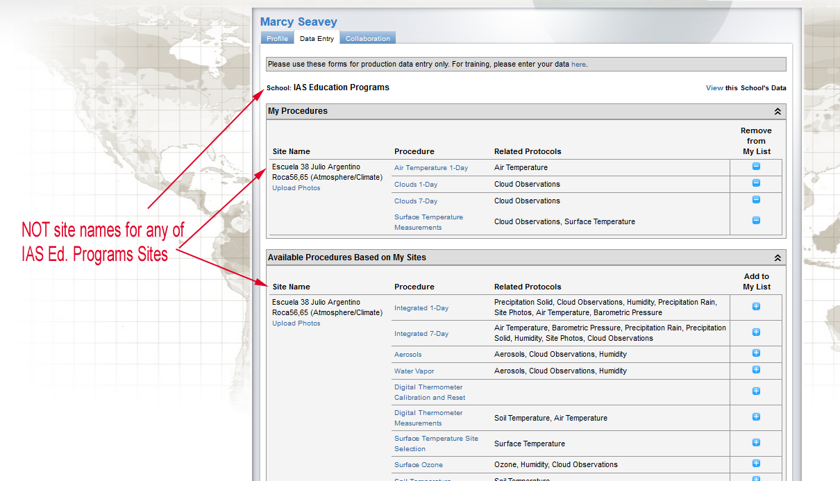View this School's Data link

[x=714, y=88]
